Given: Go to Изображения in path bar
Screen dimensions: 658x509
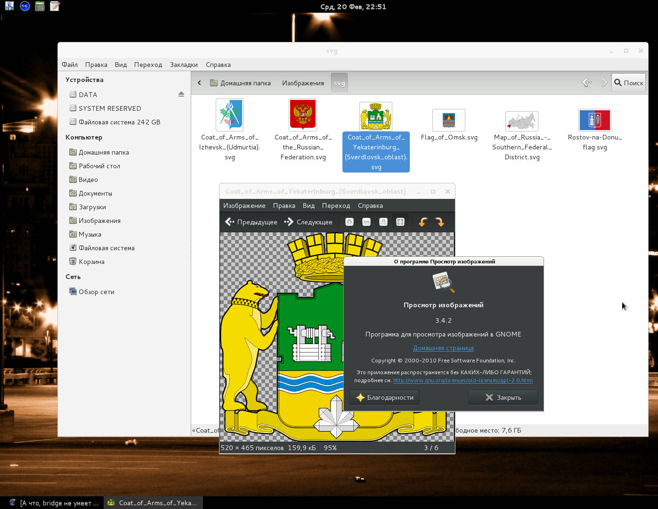Looking at the screenshot, I should 303,83.
